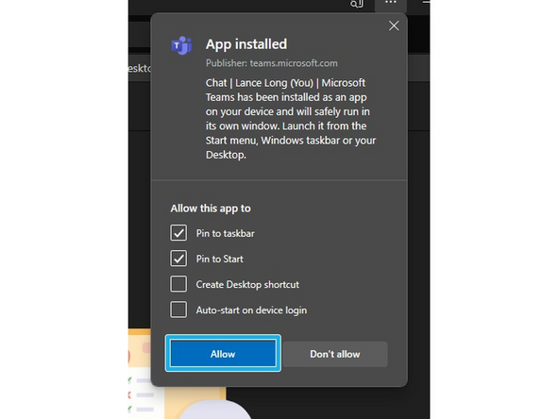Screen dimensions: 559x419
Task: Click the Microsoft Teams app icon
Action: click(182, 45)
